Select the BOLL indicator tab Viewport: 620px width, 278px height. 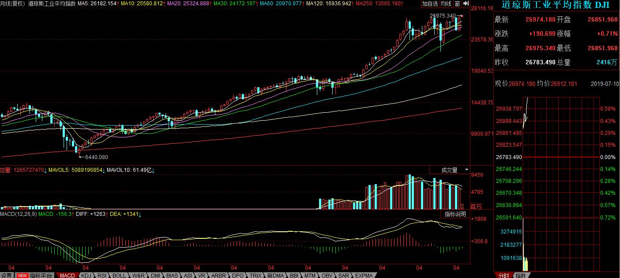pos(119,275)
